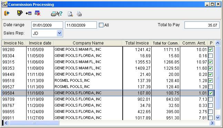Select invoice number 99449 cell
The height and width of the screenshot is (128, 223).
pos(14,74)
